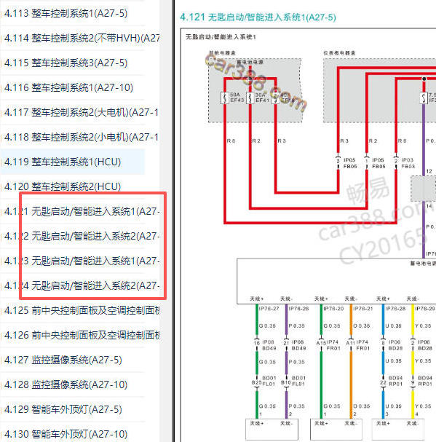Click the IP03 FB03 connector label
The image size is (436, 442).
point(408,163)
